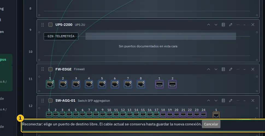Click the 'UPS 2U' type label

(80, 25)
